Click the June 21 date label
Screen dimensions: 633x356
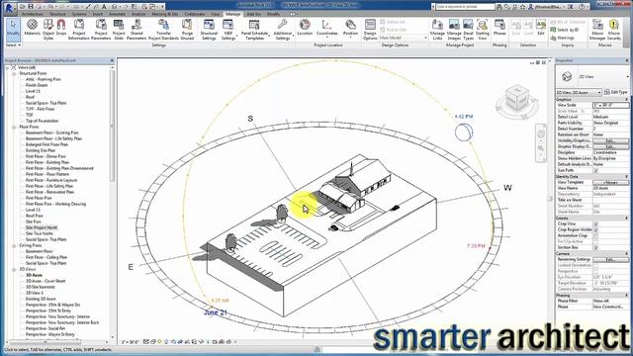click(x=216, y=312)
